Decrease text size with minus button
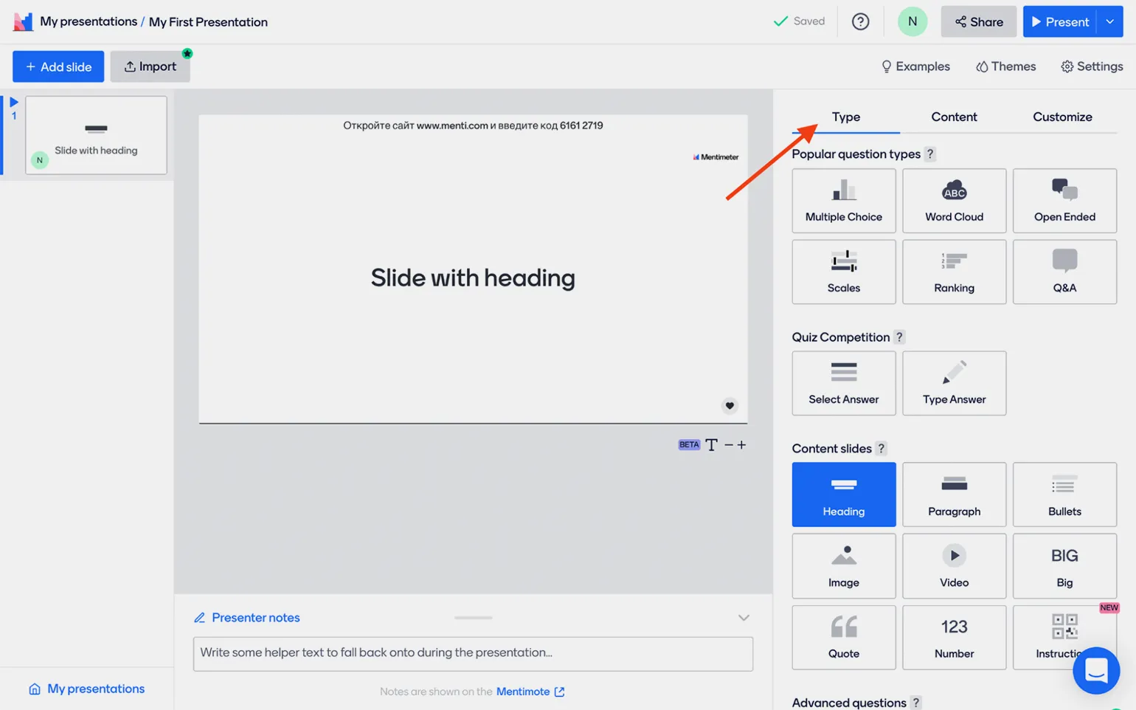 pos(728,444)
